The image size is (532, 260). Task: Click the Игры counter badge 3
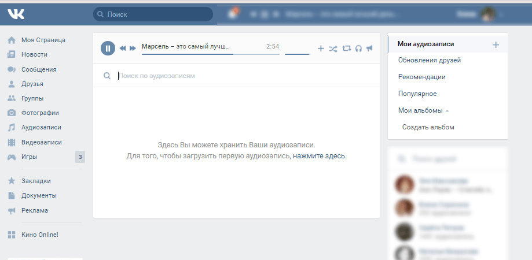click(80, 157)
